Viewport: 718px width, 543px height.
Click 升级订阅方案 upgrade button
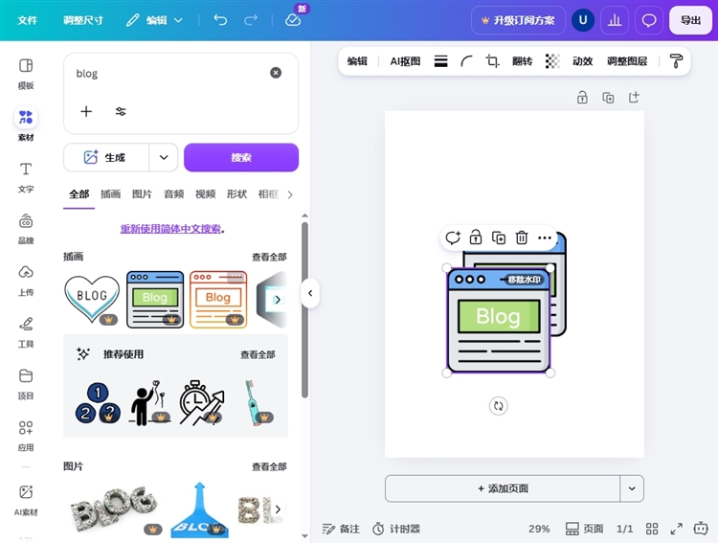pyautogui.click(x=518, y=20)
